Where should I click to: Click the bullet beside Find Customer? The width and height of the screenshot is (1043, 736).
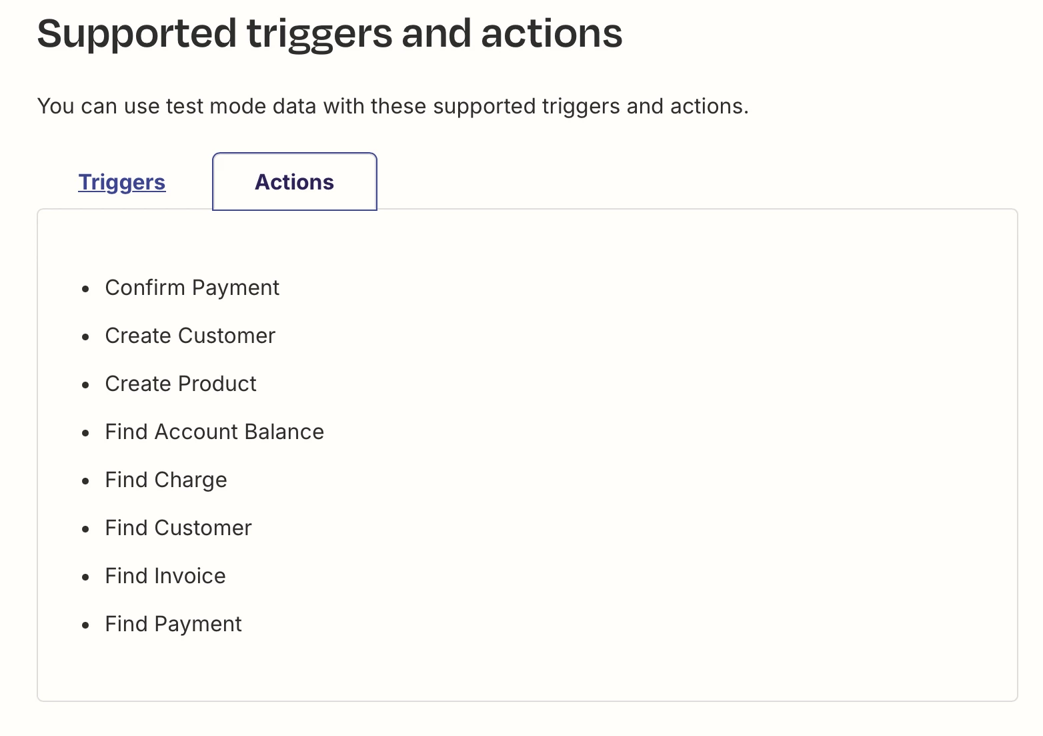85,530
